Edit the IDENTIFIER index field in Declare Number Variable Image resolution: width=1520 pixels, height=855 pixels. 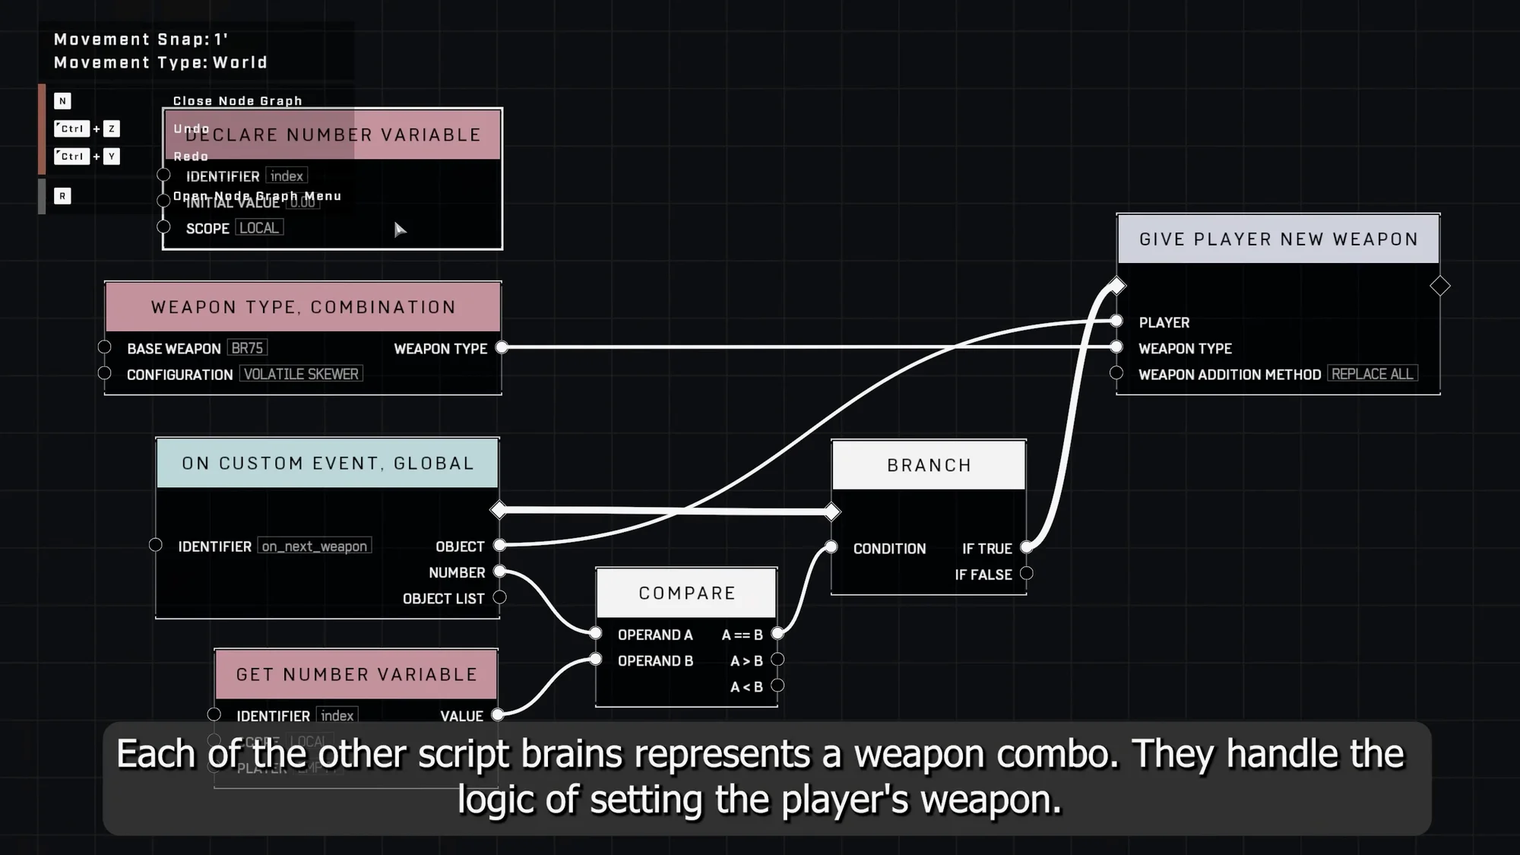(287, 176)
